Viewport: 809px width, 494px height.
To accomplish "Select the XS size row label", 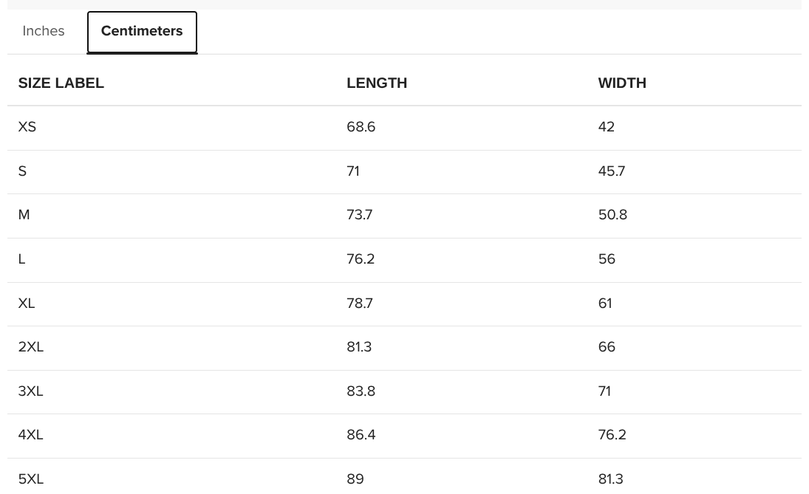I will coord(27,127).
